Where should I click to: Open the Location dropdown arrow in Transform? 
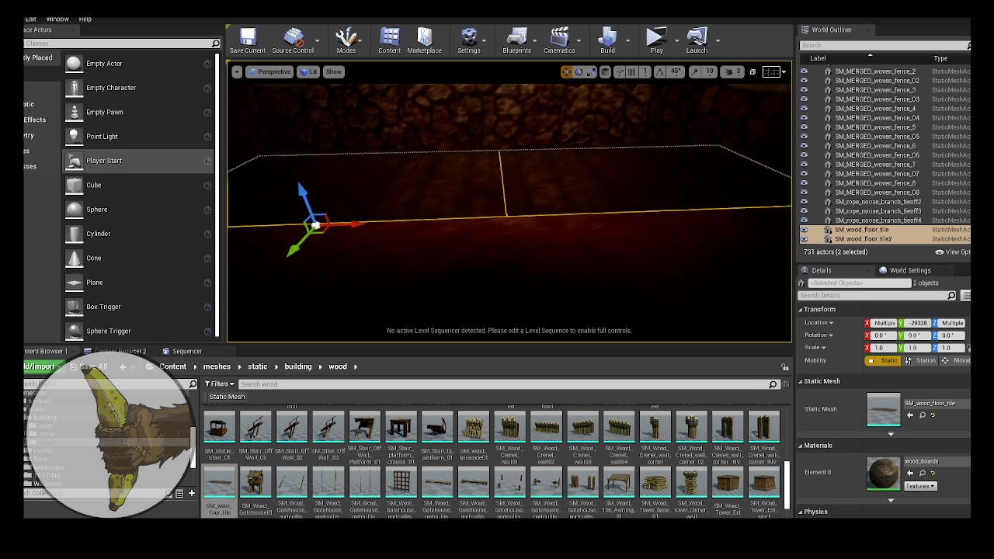coord(831,323)
